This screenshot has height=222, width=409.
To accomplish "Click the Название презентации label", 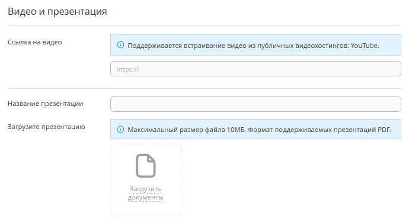I will coord(46,104).
